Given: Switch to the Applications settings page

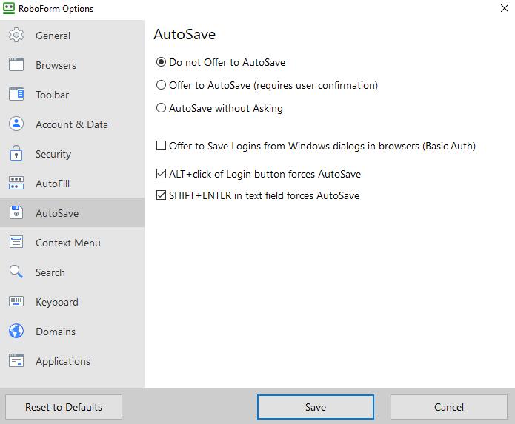Looking at the screenshot, I should [62, 361].
